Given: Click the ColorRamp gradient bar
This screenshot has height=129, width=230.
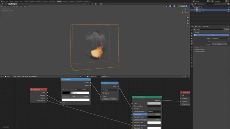Looking at the screenshot, I should coord(76,93).
